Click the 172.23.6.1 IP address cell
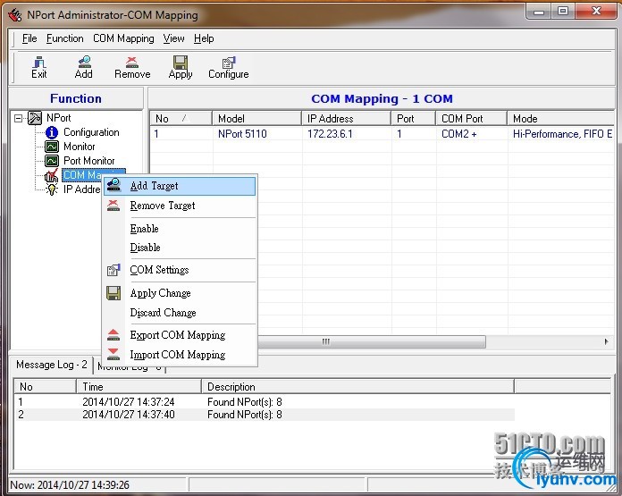Image resolution: width=622 pixels, height=496 pixels. pos(330,134)
